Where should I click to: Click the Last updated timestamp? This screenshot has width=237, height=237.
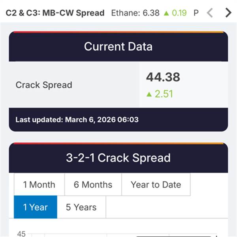click(x=77, y=119)
